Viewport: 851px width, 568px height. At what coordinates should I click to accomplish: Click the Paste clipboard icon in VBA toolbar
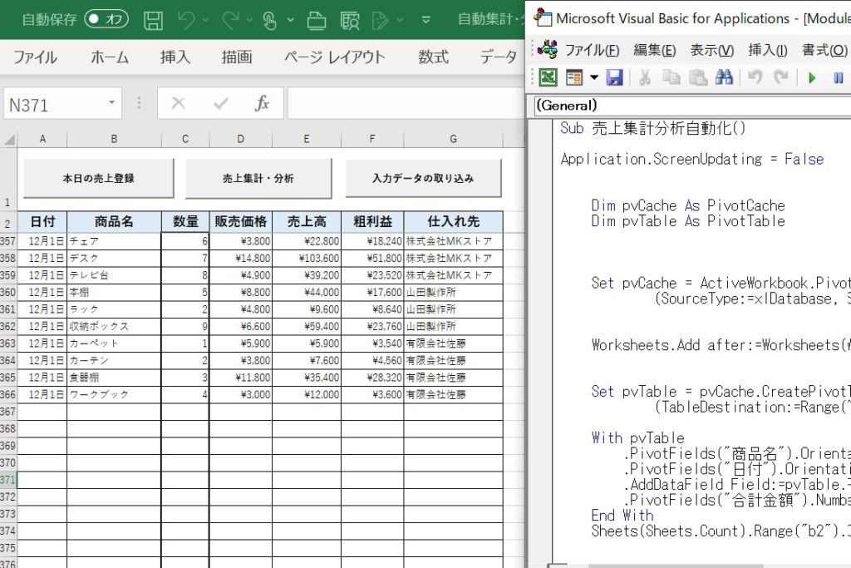pyautogui.click(x=698, y=77)
